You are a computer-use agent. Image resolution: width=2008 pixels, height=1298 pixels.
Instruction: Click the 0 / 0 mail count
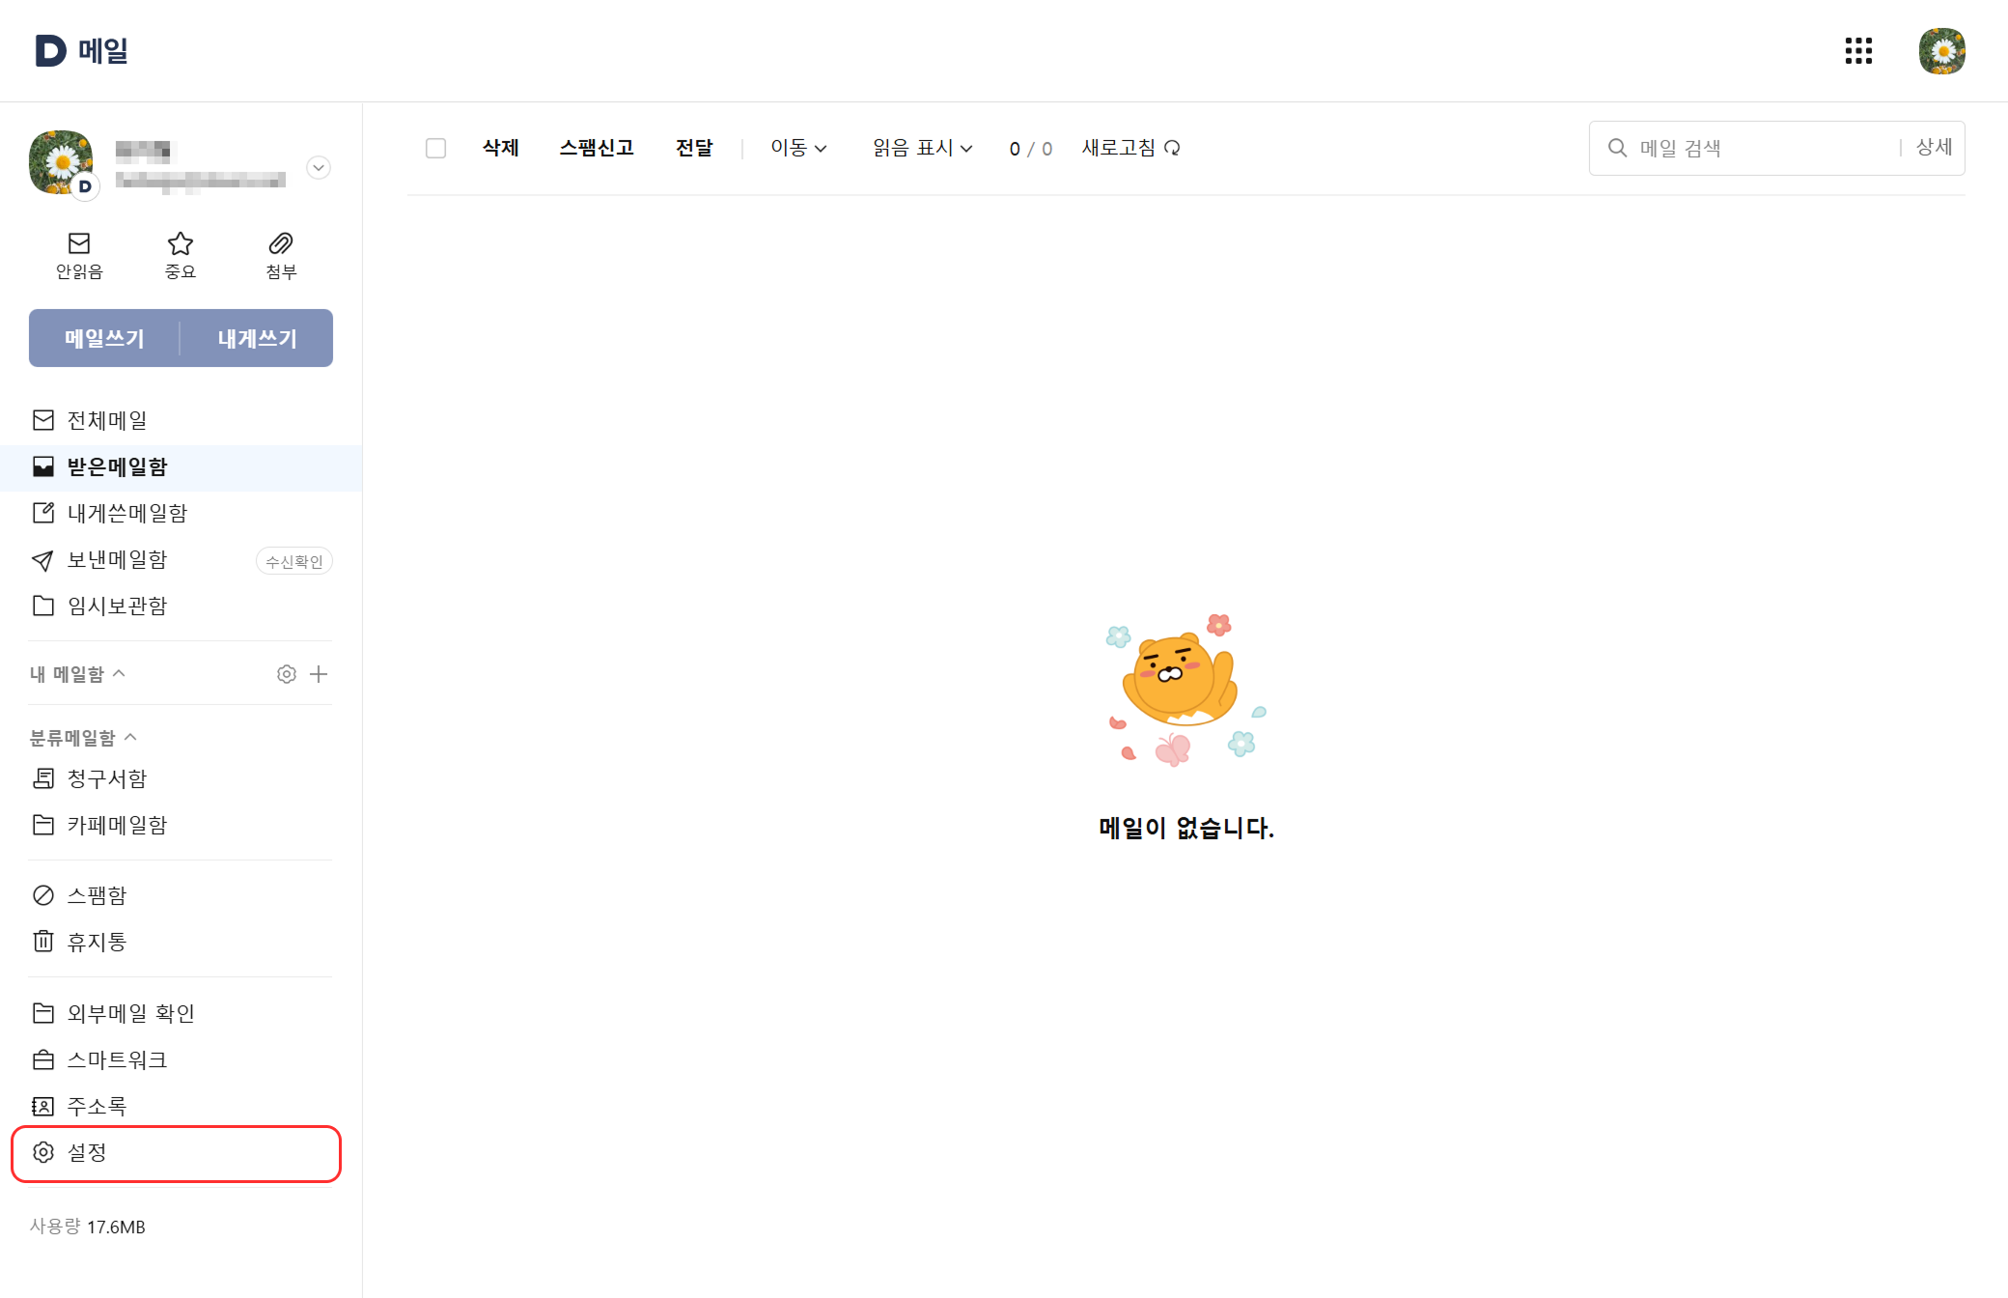tap(1031, 149)
